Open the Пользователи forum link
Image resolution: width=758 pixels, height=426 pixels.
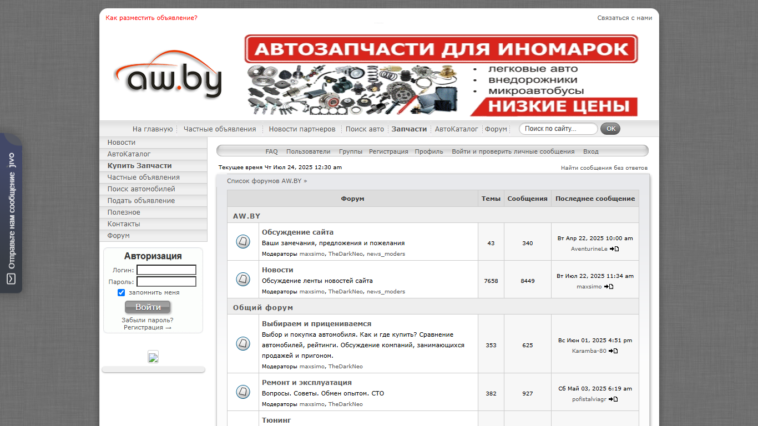(308, 151)
